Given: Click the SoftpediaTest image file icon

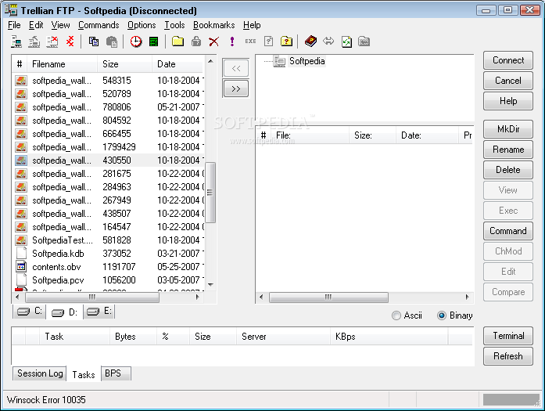Looking at the screenshot, I should point(21,240).
